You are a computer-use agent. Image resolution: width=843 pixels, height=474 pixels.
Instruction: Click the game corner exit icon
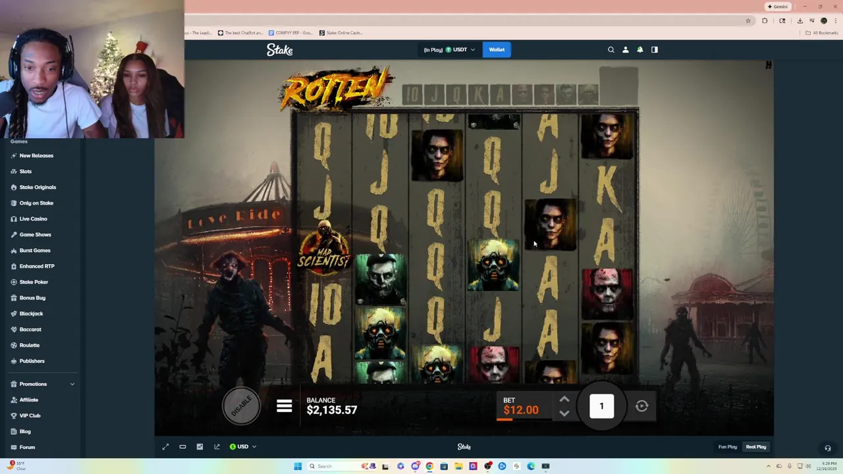768,65
